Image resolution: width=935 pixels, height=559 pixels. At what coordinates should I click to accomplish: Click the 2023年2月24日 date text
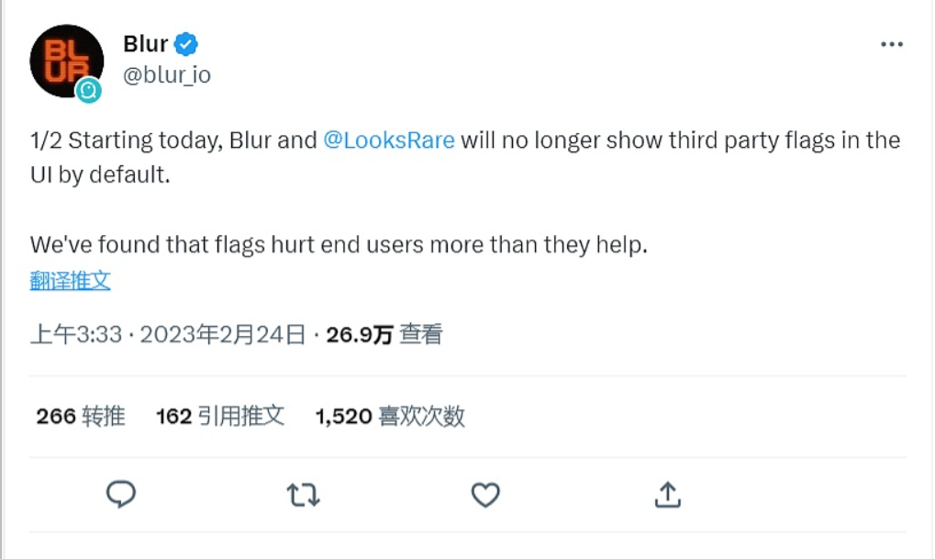pyautogui.click(x=221, y=334)
